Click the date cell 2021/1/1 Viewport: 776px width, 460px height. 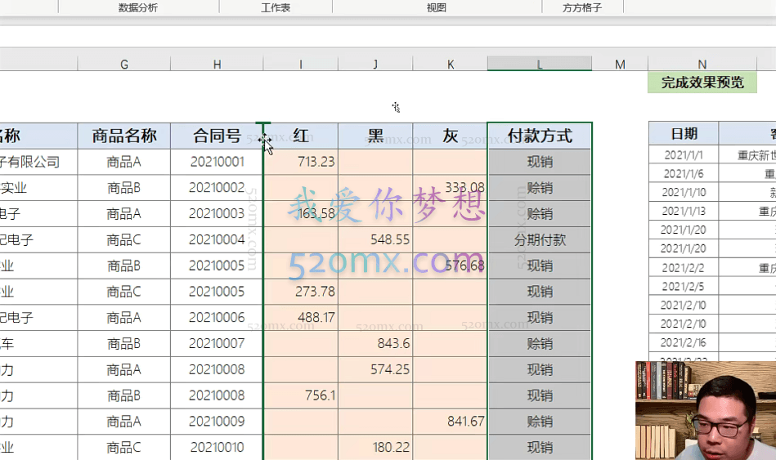[684, 155]
